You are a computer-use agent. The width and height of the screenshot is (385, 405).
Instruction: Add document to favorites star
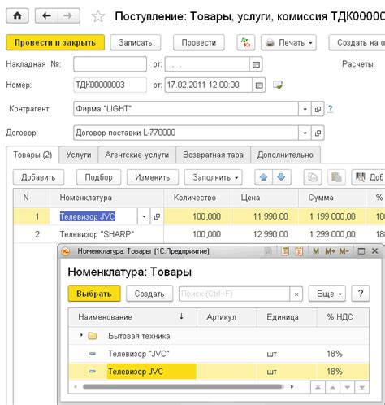98,16
